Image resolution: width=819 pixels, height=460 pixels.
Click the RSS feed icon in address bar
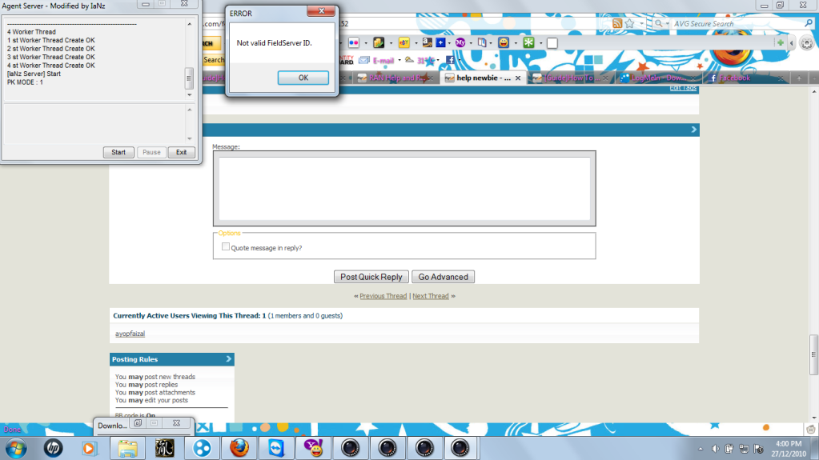616,24
